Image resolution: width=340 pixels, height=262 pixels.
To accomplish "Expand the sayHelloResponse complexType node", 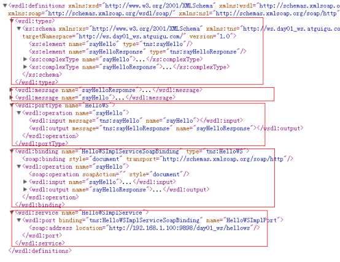I will pos(25,67).
